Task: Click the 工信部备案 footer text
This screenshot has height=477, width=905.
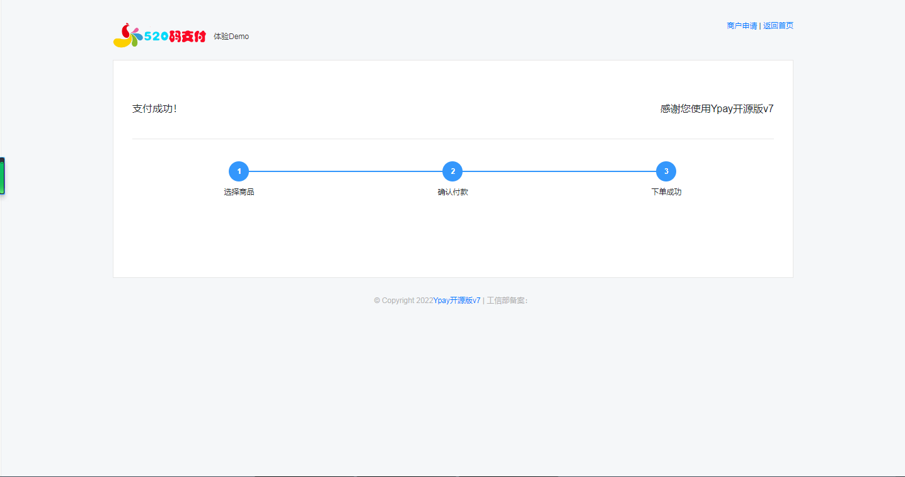Action: pos(507,301)
